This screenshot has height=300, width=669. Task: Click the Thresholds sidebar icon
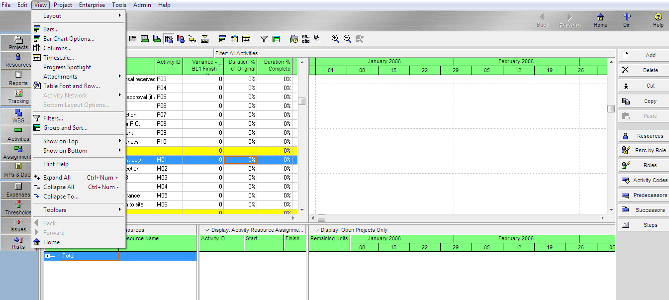tap(18, 207)
